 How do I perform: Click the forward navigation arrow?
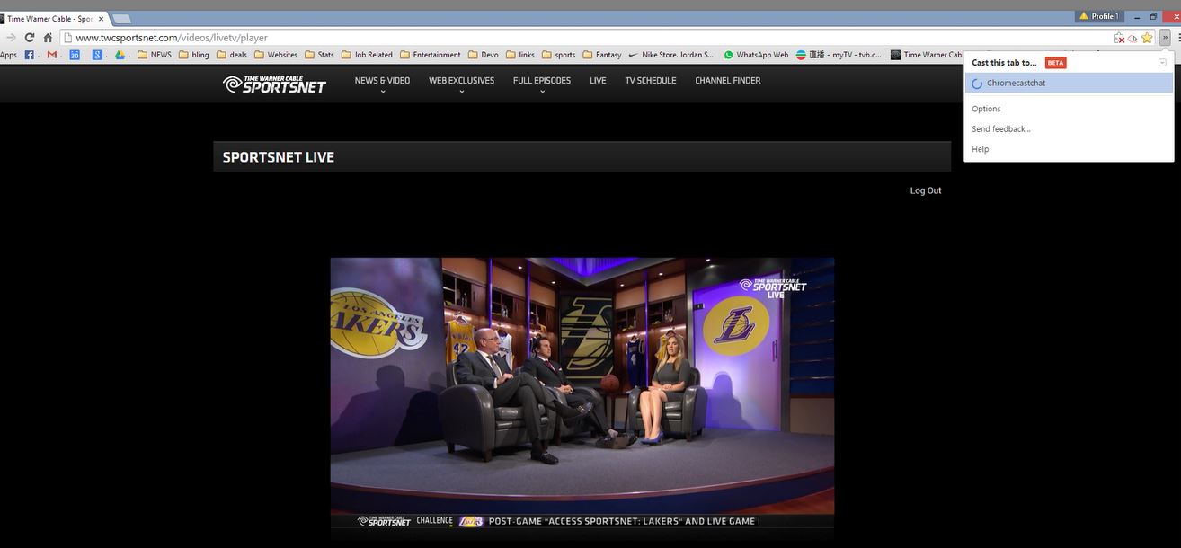click(11, 38)
